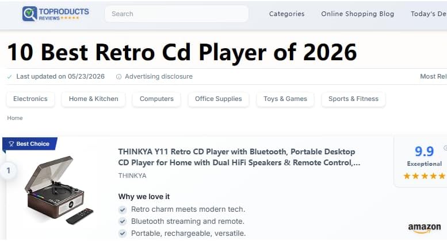Click the retro CD player product image
Image resolution: width=447 pixels, height=241 pixels.
point(59,190)
